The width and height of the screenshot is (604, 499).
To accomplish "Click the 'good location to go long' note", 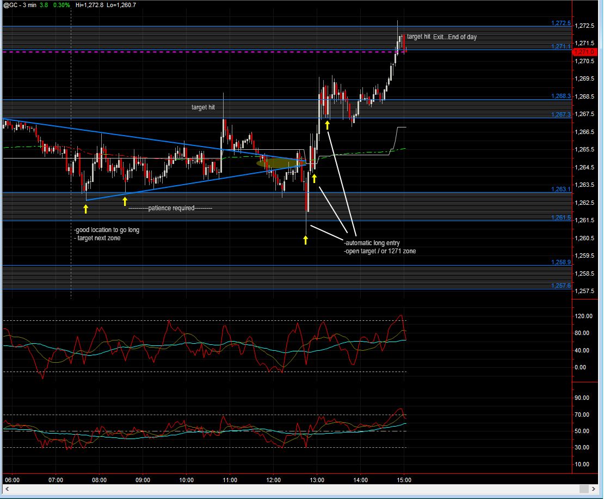I will coord(107,230).
